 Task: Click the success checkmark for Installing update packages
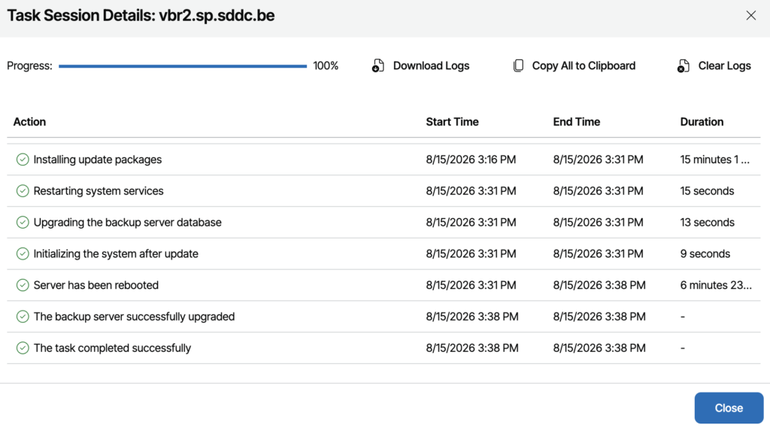point(23,159)
